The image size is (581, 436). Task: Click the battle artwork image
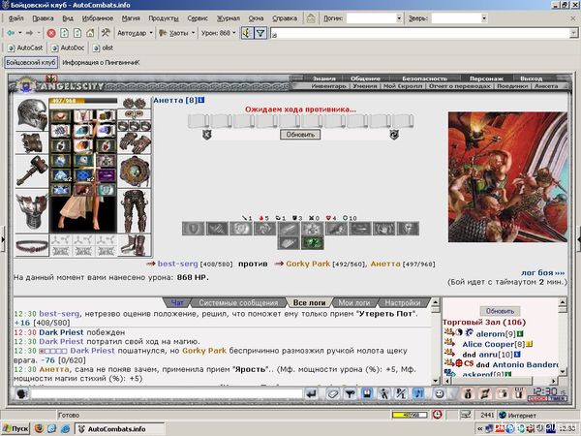tap(507, 177)
